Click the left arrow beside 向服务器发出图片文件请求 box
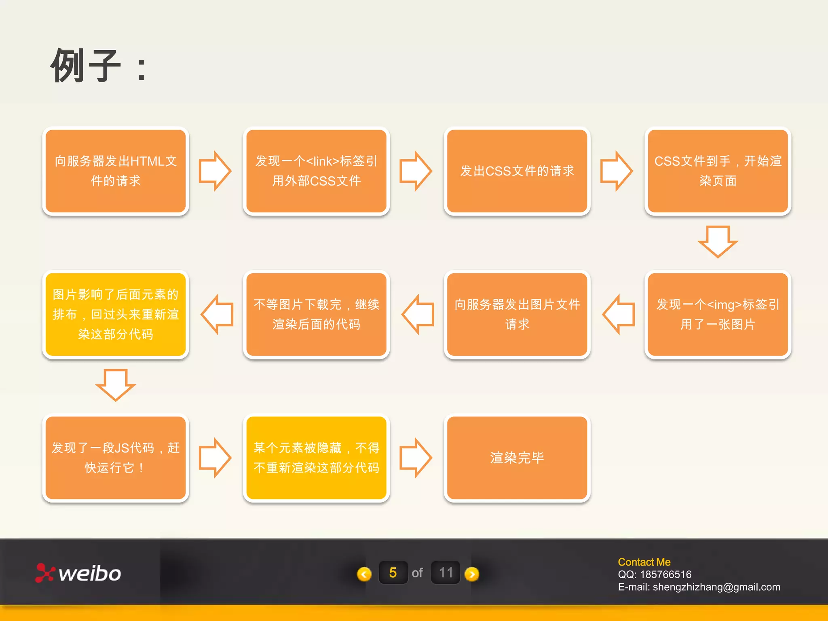The width and height of the screenshot is (828, 621). click(x=418, y=315)
